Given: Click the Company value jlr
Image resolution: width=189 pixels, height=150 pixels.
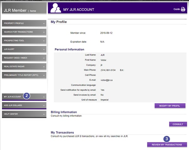Looking at the screenshot, I should (101, 65).
